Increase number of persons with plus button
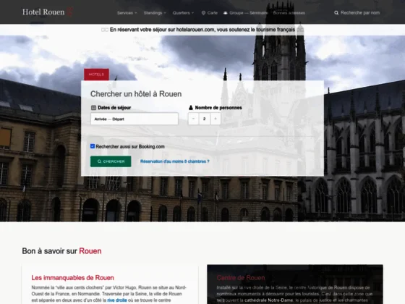The image size is (405, 304). tap(216, 119)
